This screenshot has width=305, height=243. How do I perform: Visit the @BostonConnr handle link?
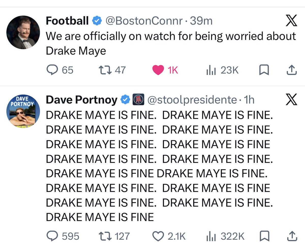[144, 21]
